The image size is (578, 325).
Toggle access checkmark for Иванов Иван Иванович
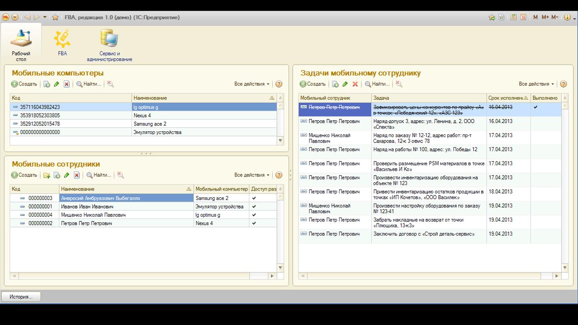tap(254, 207)
